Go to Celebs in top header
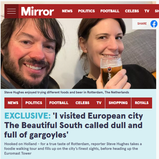The width and height of the screenshot is (159, 159). 132,11
